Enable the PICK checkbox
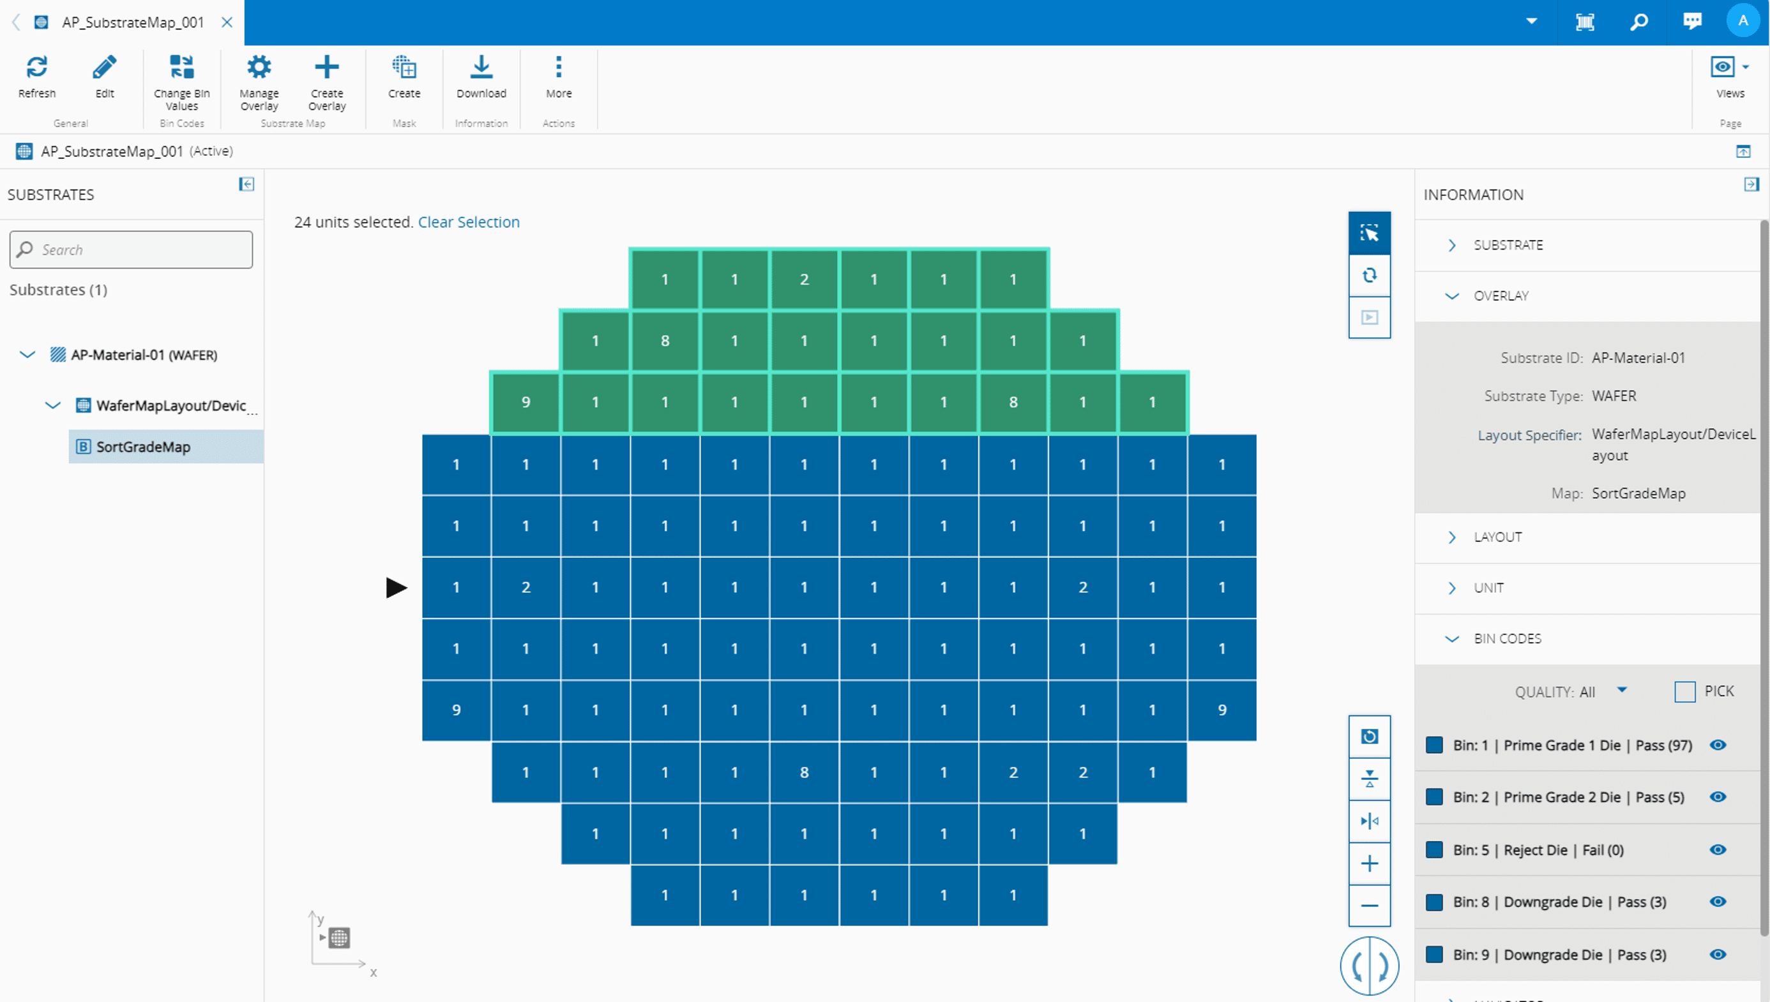The image size is (1770, 1002). click(1684, 692)
